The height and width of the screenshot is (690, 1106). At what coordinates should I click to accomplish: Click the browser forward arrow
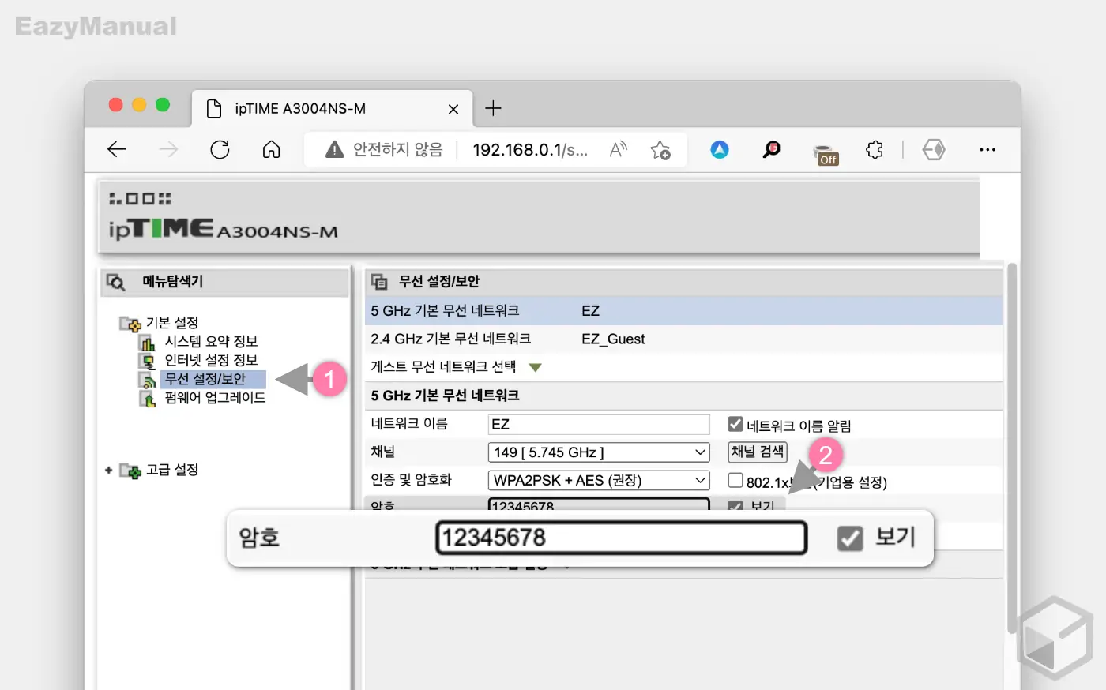point(168,149)
